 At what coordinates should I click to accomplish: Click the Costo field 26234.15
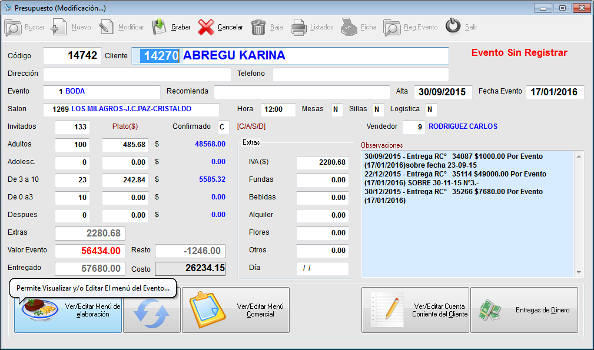pos(190,269)
